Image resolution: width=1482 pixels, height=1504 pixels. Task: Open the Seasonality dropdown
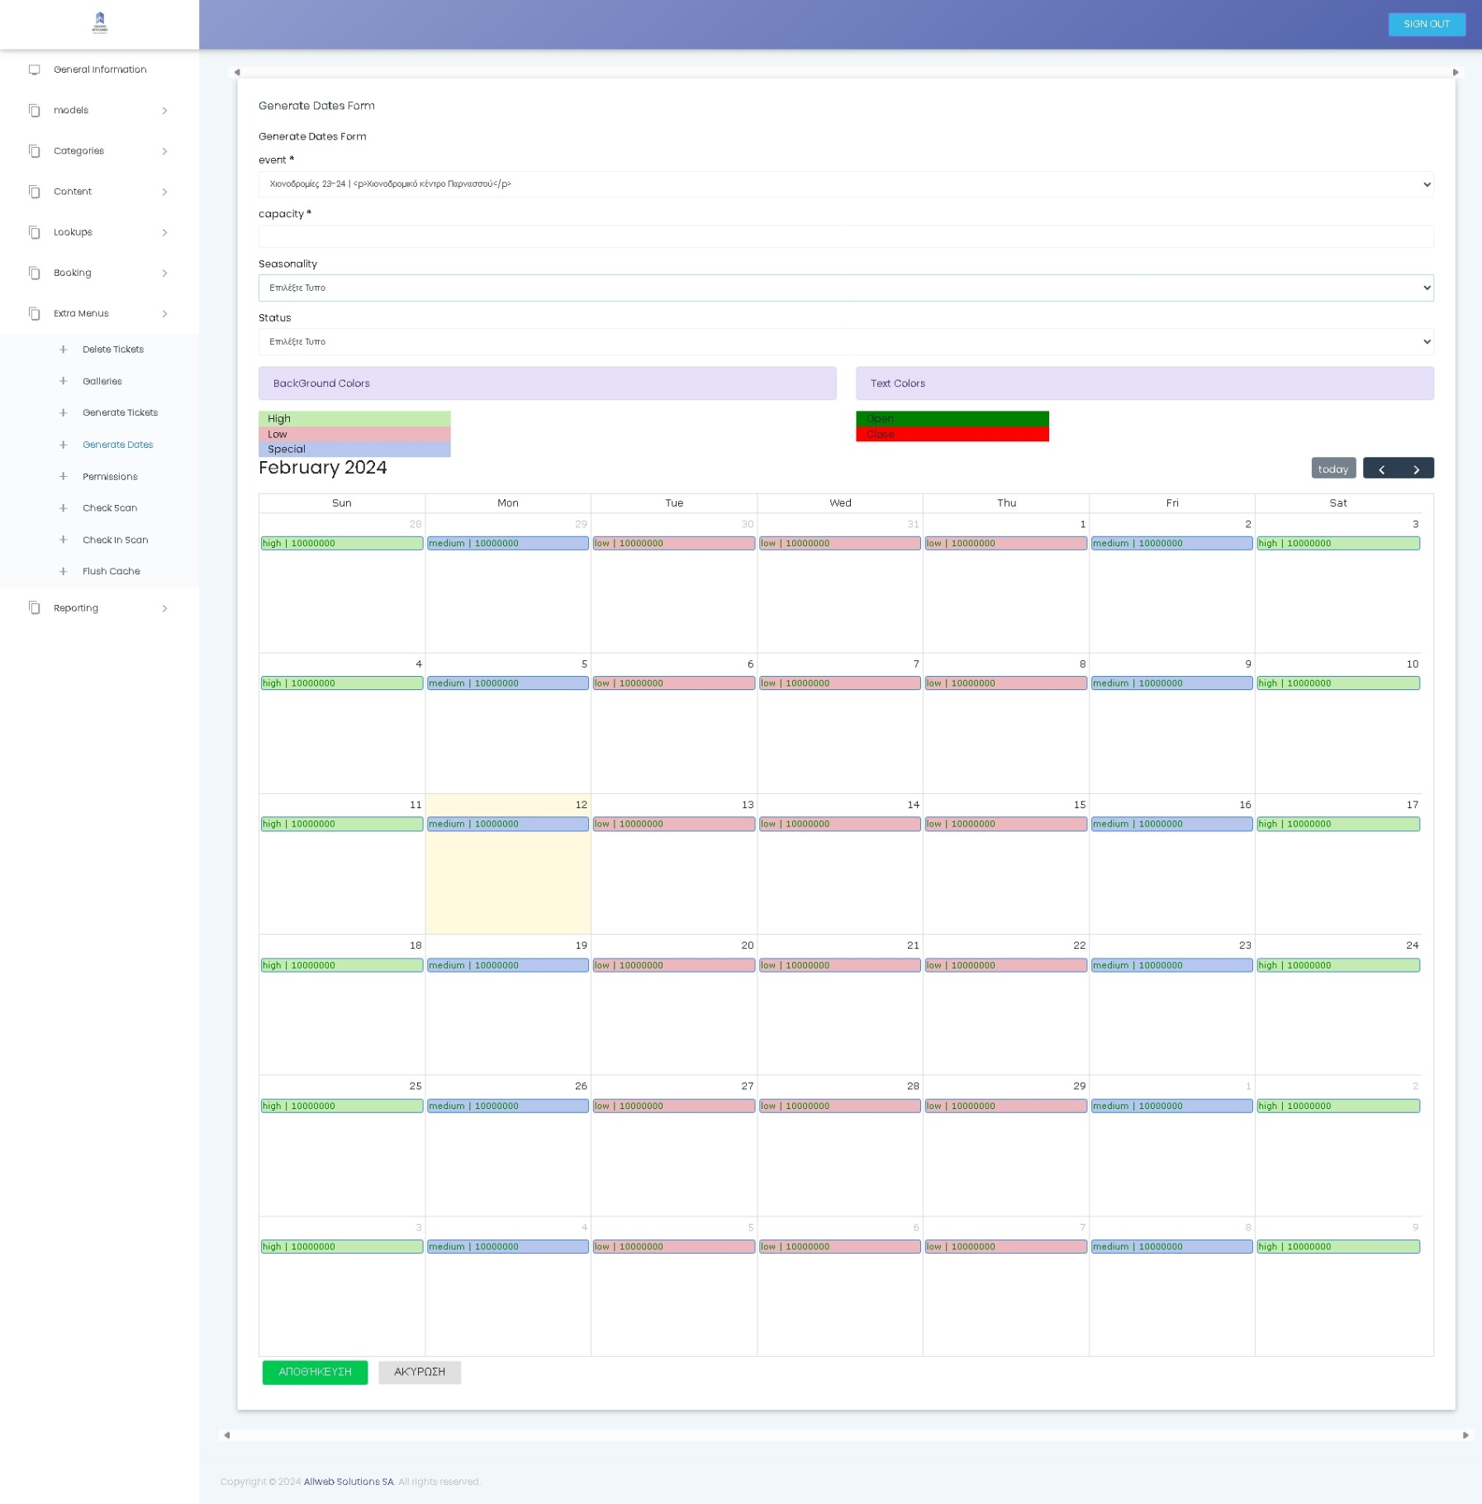845,288
